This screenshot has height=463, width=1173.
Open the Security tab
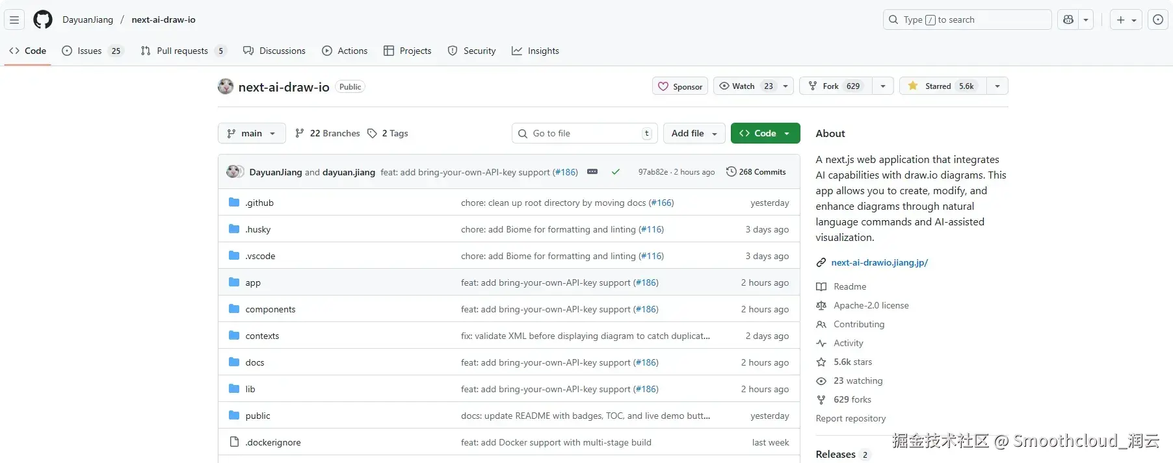472,51
